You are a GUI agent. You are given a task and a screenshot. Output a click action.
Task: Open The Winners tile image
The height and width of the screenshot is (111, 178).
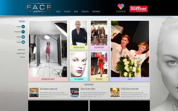click(79, 65)
